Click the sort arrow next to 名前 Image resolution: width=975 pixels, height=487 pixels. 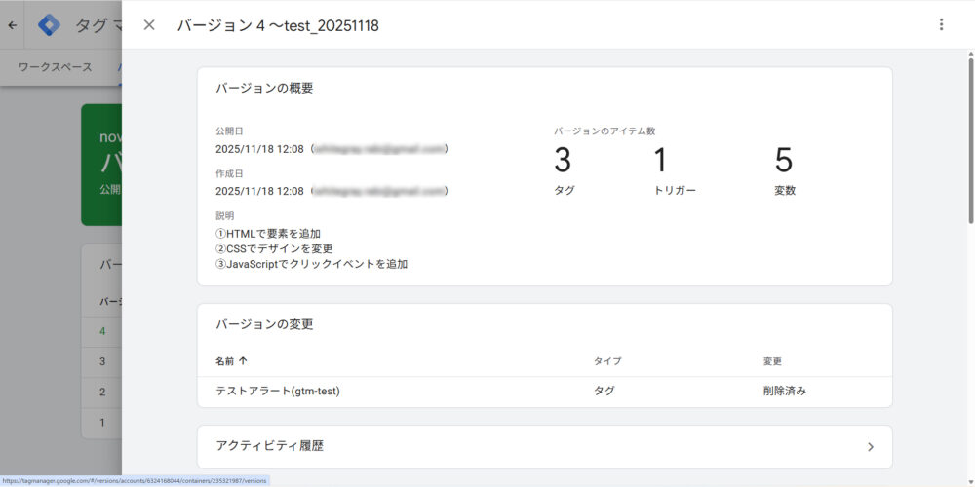coord(243,361)
